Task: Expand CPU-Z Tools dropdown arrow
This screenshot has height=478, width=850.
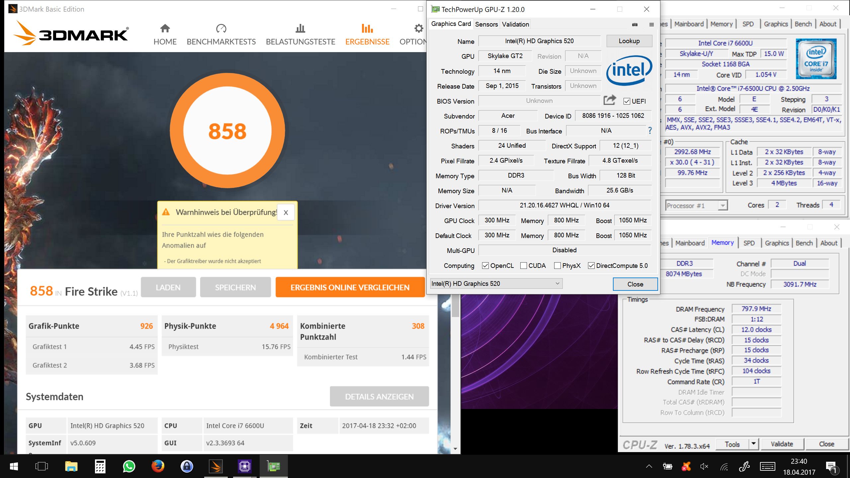Action: point(754,444)
